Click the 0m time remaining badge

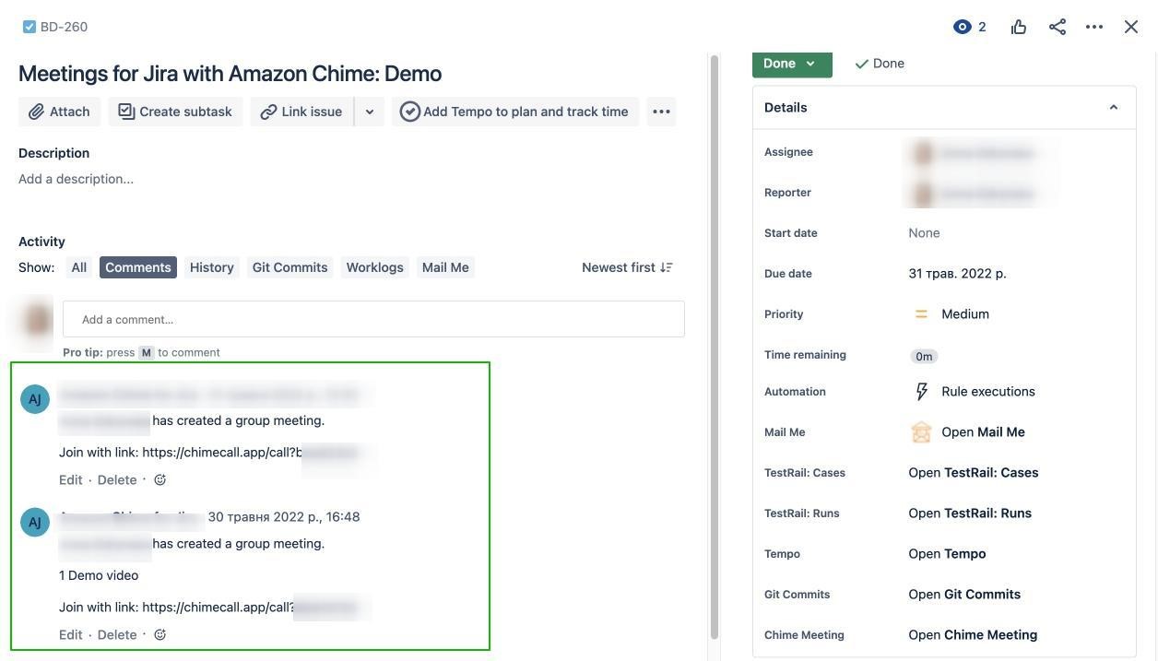[924, 356]
